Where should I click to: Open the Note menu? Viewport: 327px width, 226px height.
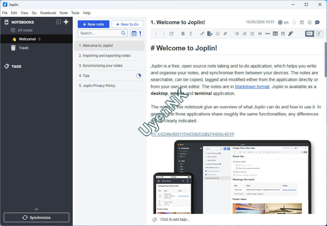point(64,13)
